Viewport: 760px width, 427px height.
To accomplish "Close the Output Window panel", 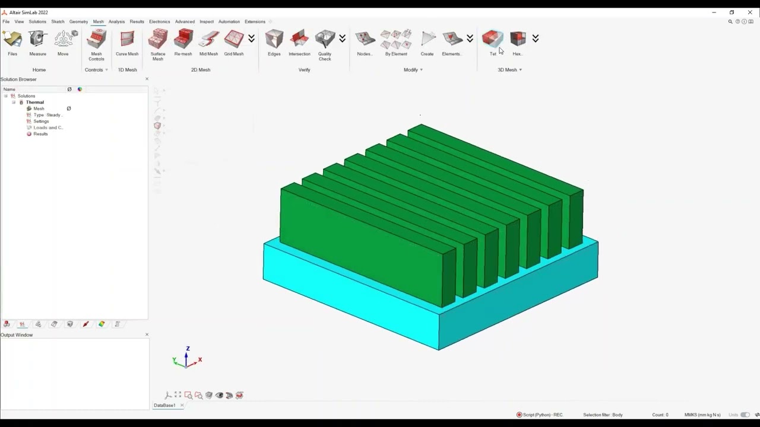I will tap(147, 334).
